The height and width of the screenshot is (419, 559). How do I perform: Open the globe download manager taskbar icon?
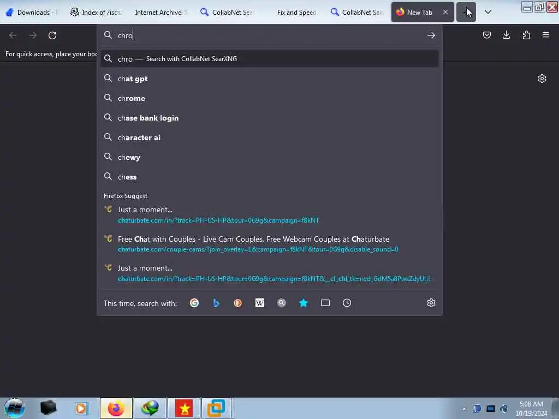150,408
